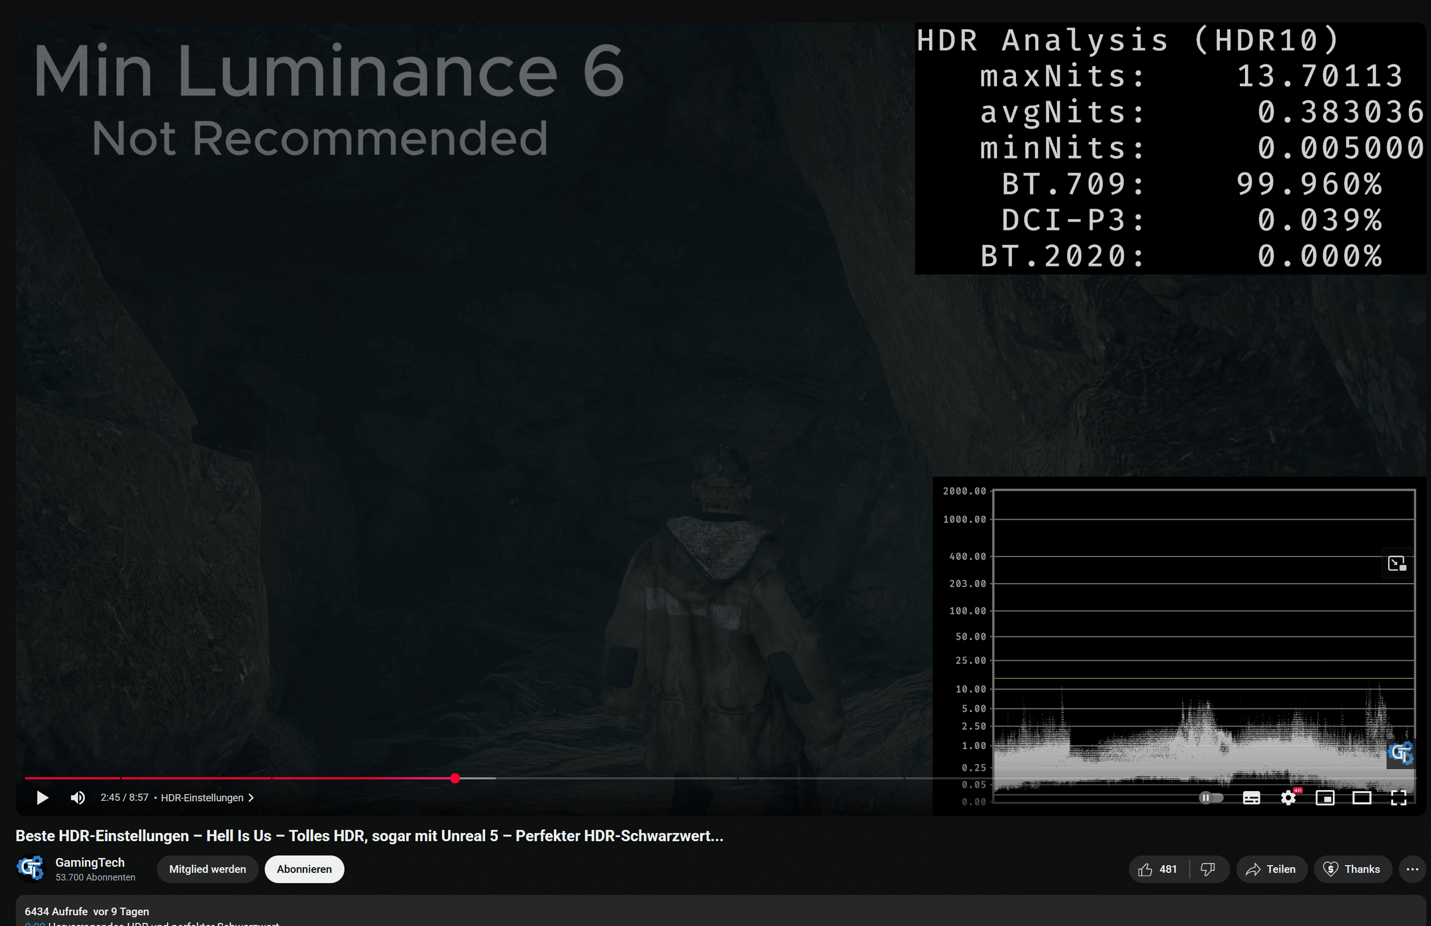The width and height of the screenshot is (1431, 926).
Task: Open the video settings gear
Action: coord(1288,797)
